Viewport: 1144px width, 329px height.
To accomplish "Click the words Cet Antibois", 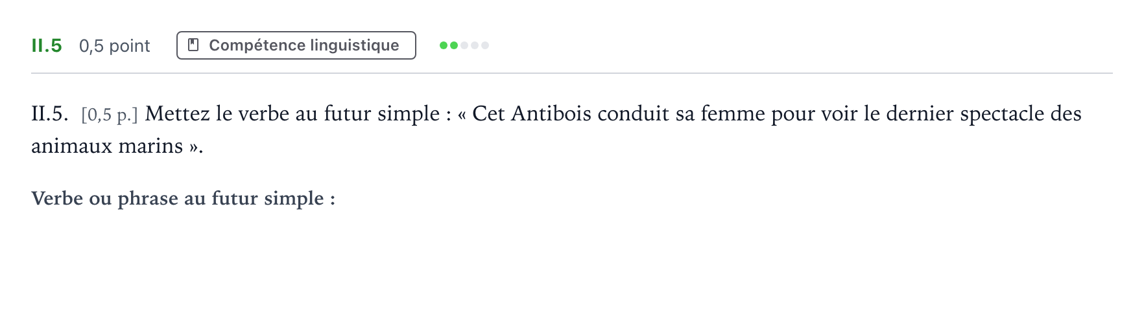I will pos(532,113).
